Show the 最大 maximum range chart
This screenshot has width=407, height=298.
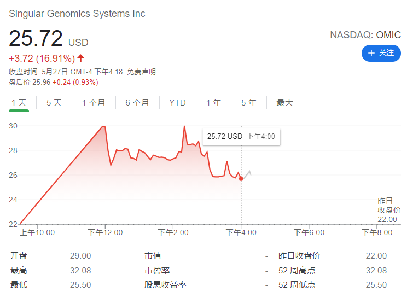click(285, 103)
